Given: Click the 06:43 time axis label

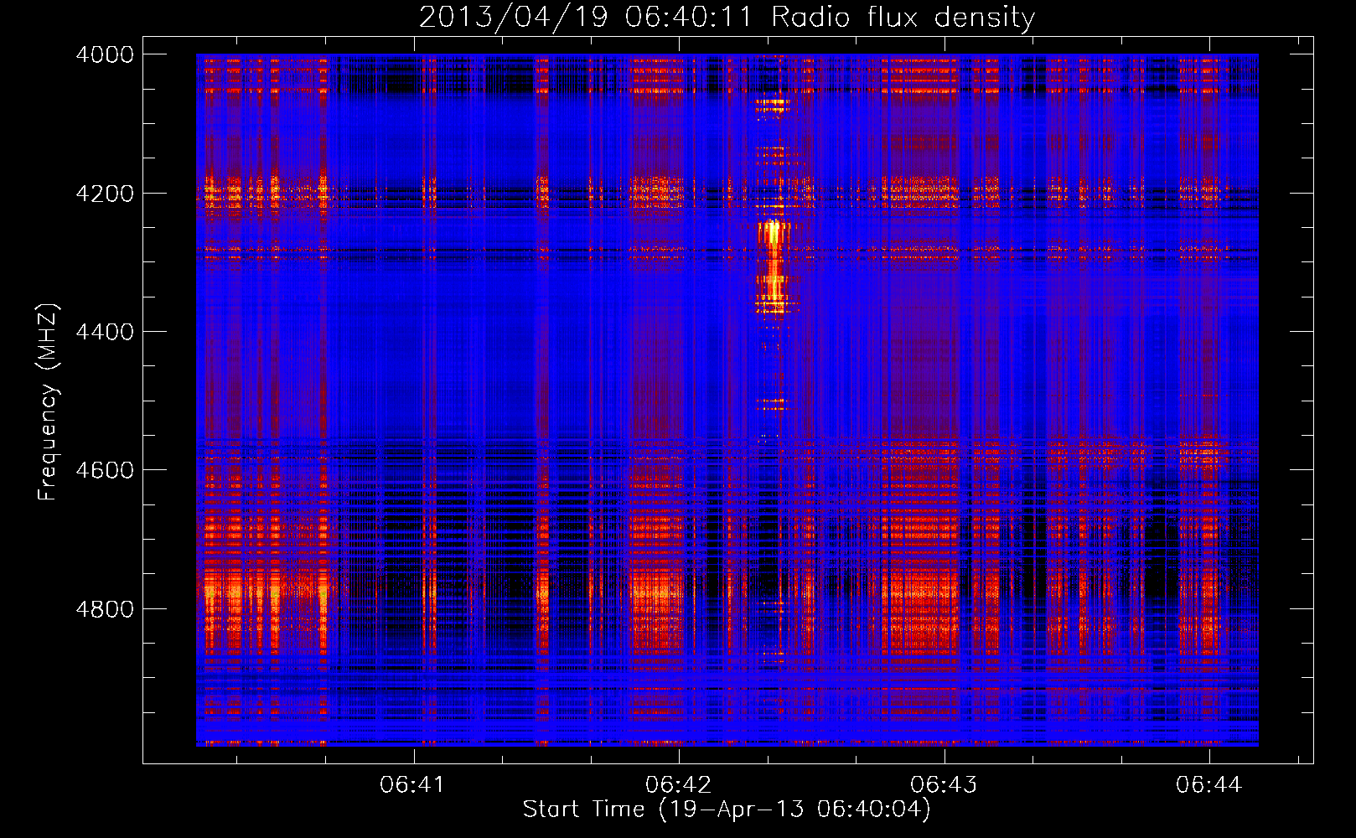Looking at the screenshot, I should point(944,785).
